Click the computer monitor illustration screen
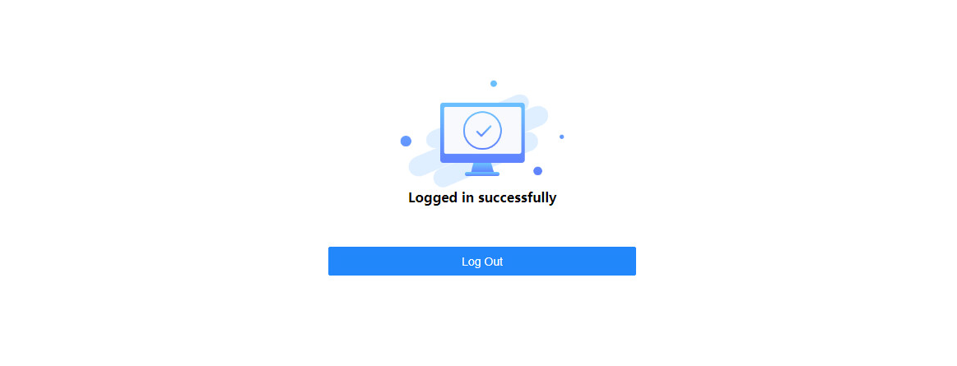 [x=482, y=132]
